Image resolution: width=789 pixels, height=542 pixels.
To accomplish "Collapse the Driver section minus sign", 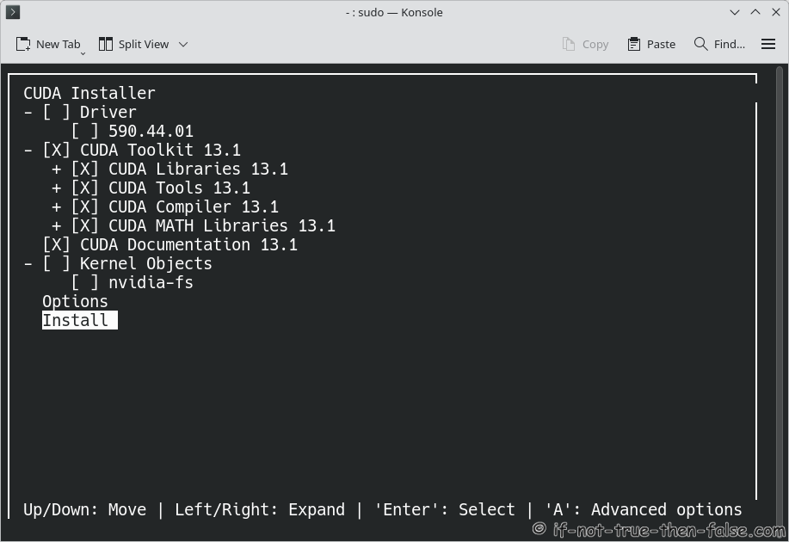I will coord(28,112).
